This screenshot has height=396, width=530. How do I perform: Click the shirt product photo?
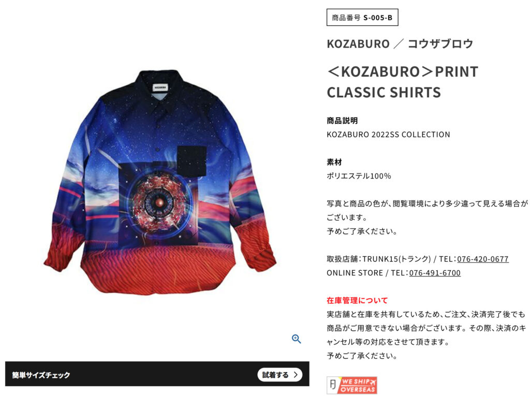160,182
